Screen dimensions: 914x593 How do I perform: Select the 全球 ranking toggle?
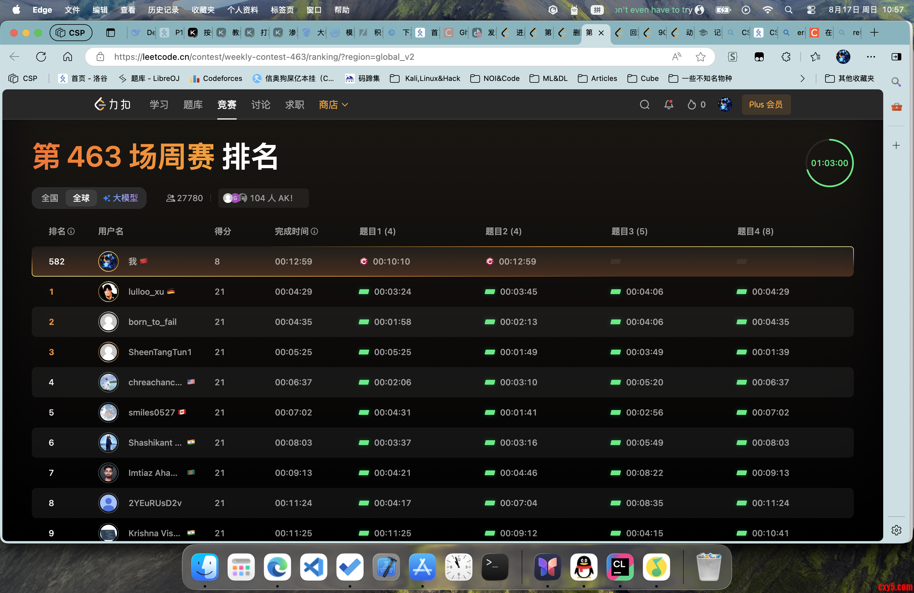click(81, 198)
